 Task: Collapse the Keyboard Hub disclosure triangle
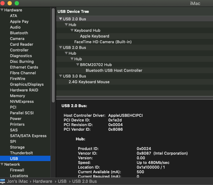(x=72, y=30)
